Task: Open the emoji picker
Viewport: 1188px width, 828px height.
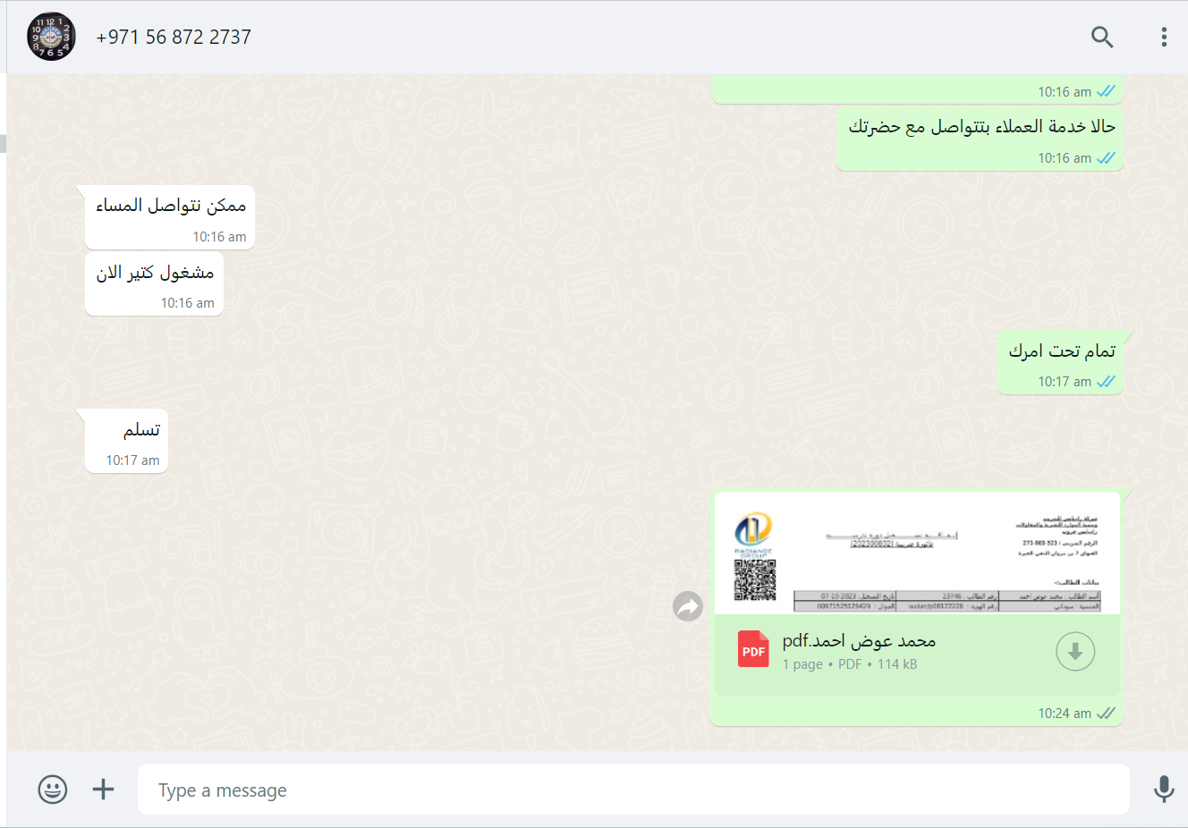Action: point(53,790)
